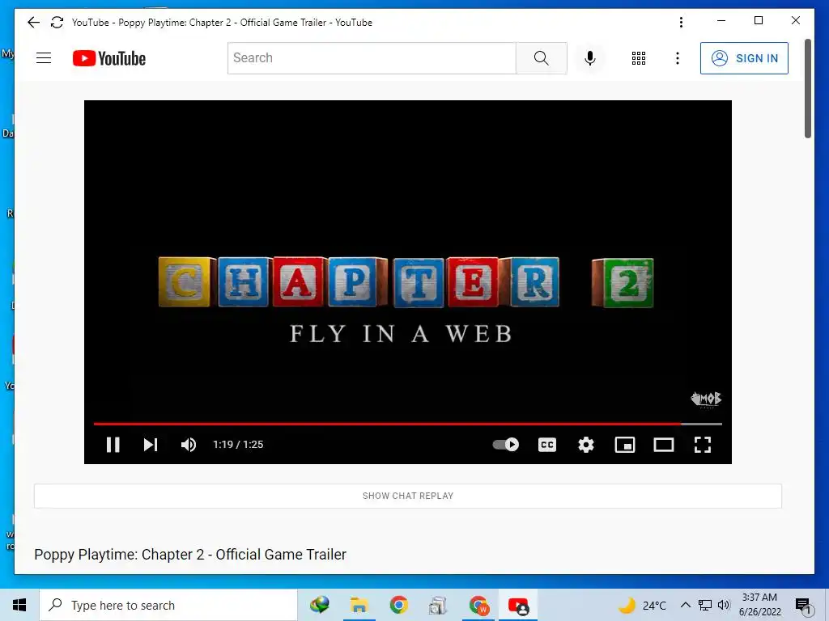
Task: Search with your voice microphone icon
Action: [x=590, y=58]
